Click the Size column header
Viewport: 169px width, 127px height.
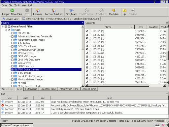[141, 27]
